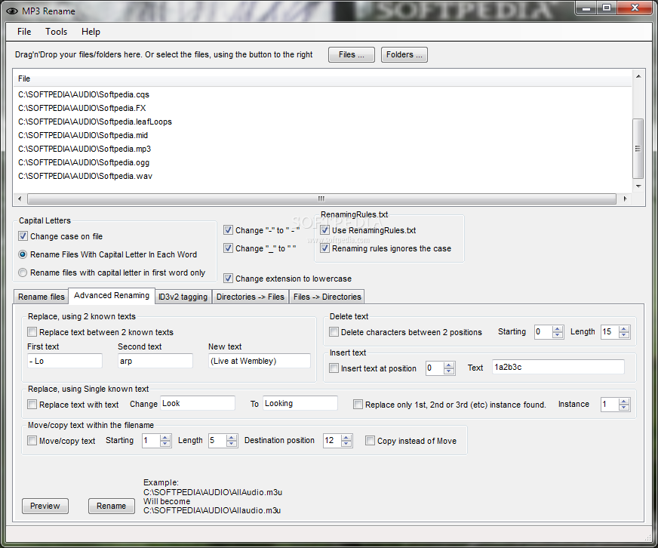Click the Second text input field
Viewport: 658px width, 548px height.
point(155,361)
